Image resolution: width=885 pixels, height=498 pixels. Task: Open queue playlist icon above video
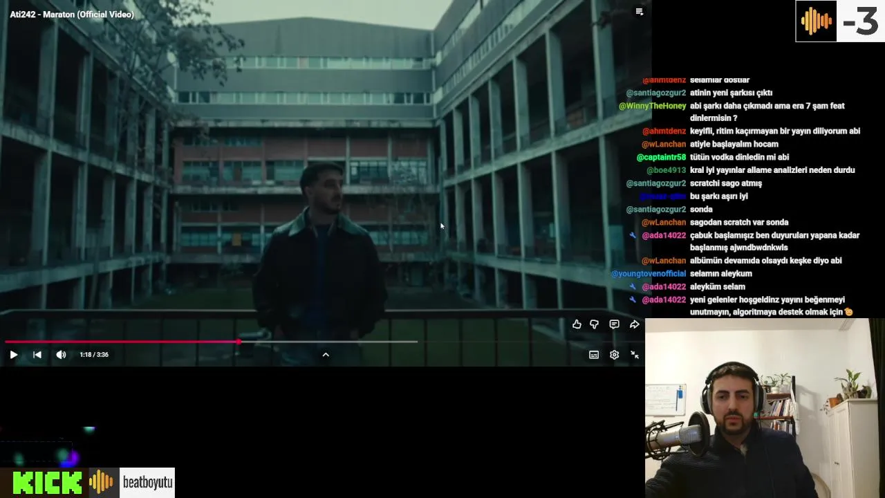point(640,12)
